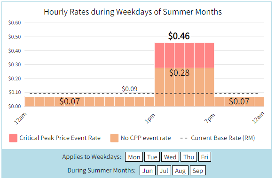
Task: Click the 1pm axis label
Action: click(x=150, y=118)
